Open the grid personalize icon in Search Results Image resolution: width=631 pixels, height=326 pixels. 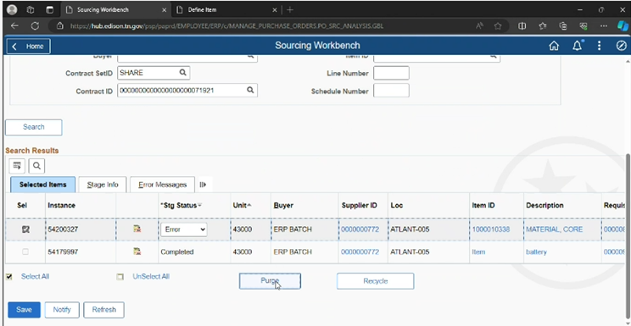click(16, 166)
